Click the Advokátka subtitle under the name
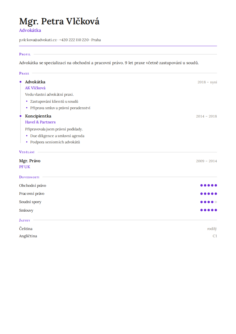This screenshot has height=334, width=236. pyautogui.click(x=30, y=30)
